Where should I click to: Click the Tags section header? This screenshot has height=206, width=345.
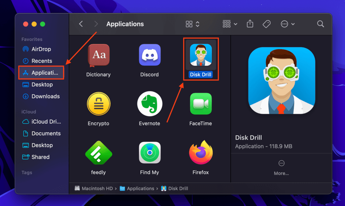pos(27,172)
